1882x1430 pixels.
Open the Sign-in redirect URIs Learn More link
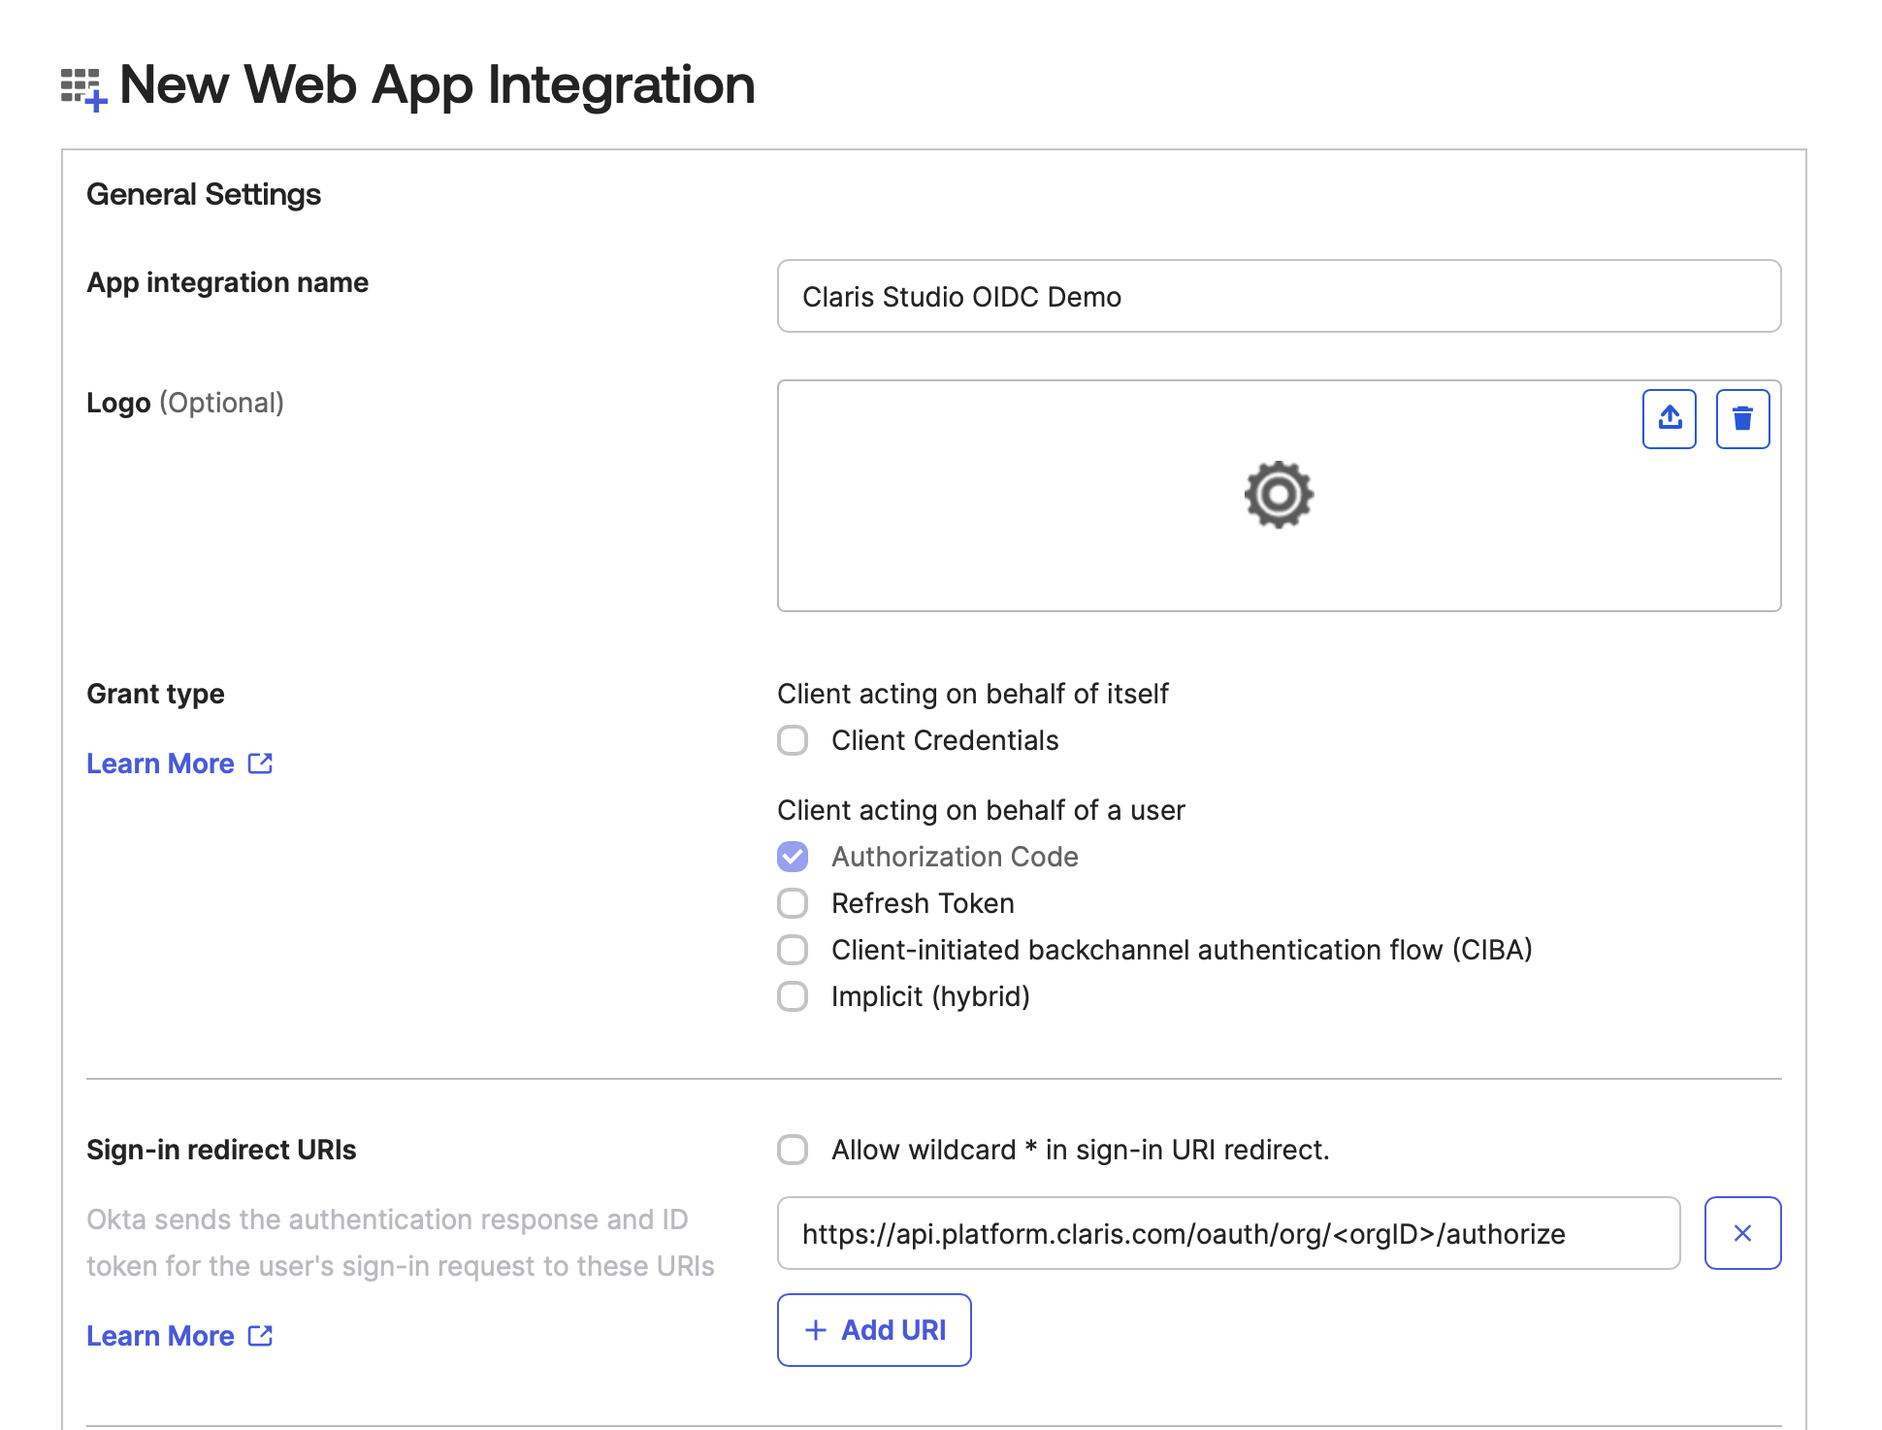click(160, 1336)
